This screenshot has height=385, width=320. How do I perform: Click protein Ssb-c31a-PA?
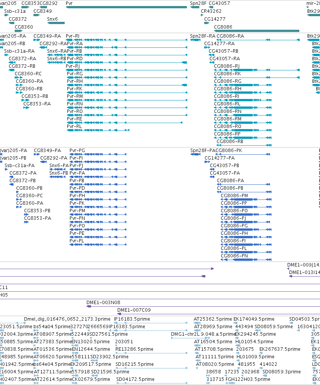tap(20, 166)
